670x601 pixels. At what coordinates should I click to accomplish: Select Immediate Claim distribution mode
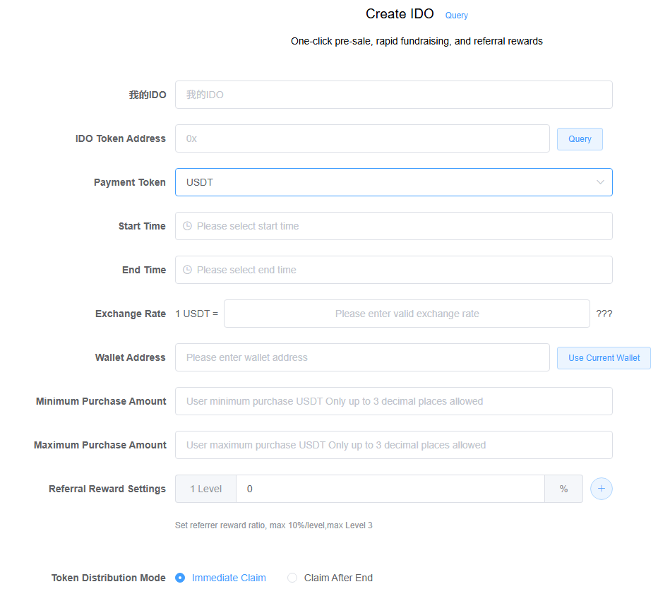pos(180,578)
